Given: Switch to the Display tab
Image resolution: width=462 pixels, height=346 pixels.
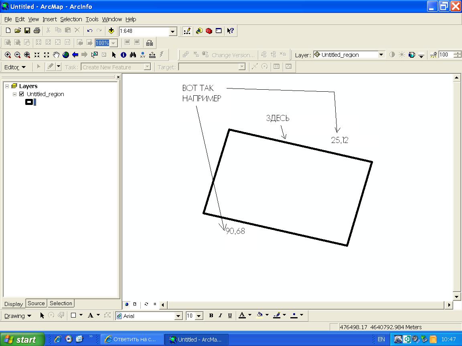Looking at the screenshot, I should [x=14, y=304].
